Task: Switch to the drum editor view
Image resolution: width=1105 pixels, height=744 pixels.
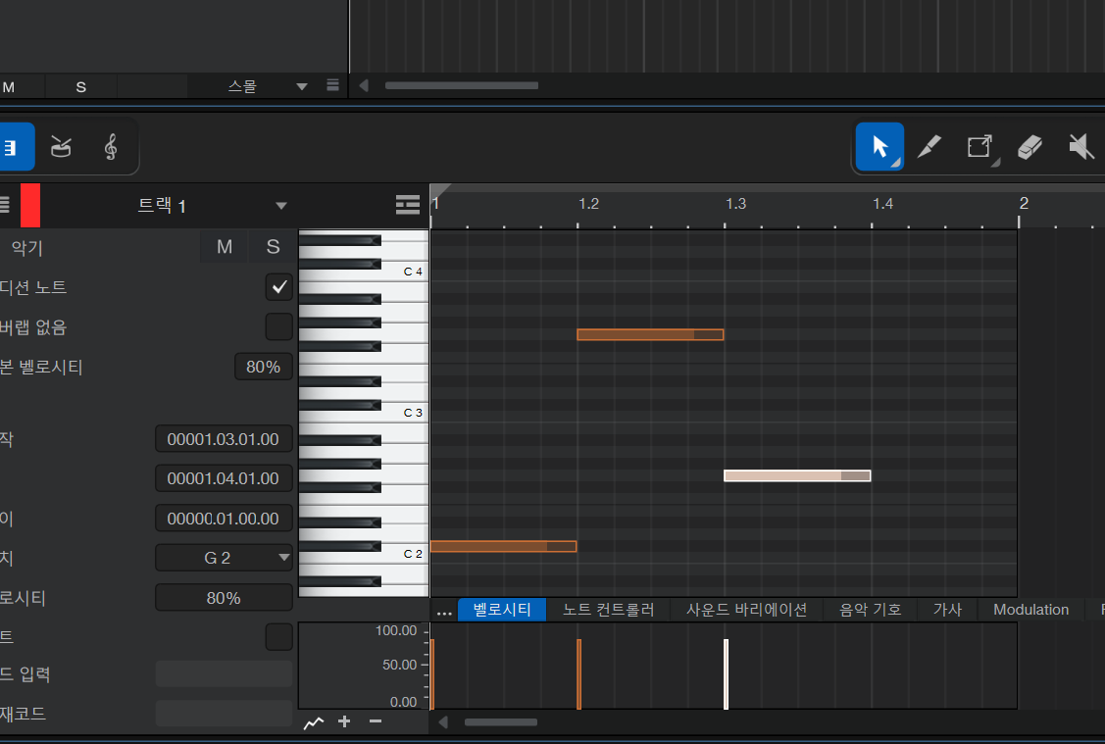Action: (62, 148)
